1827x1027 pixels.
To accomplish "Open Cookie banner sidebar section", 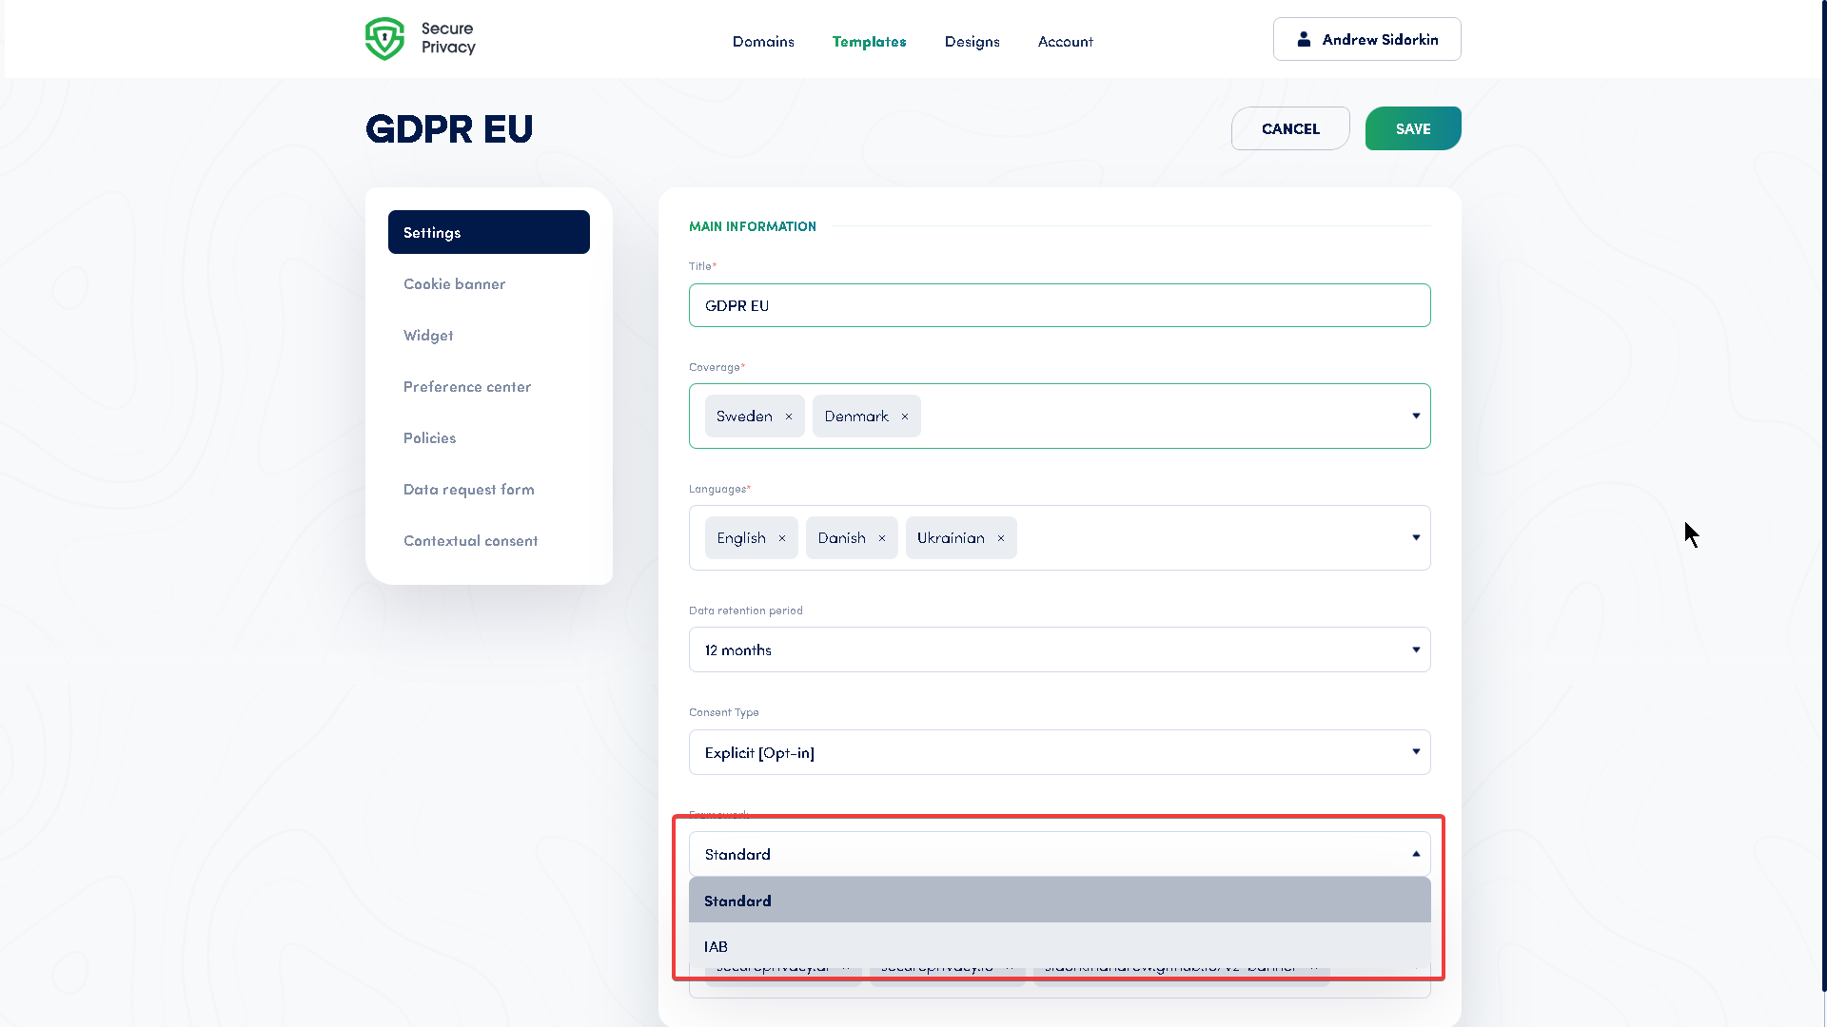I will tap(455, 284).
